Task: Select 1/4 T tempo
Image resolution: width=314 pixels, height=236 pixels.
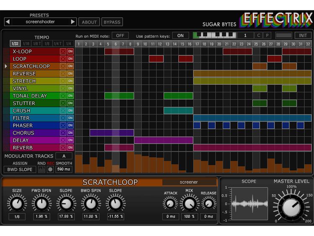Action: pos(58,44)
